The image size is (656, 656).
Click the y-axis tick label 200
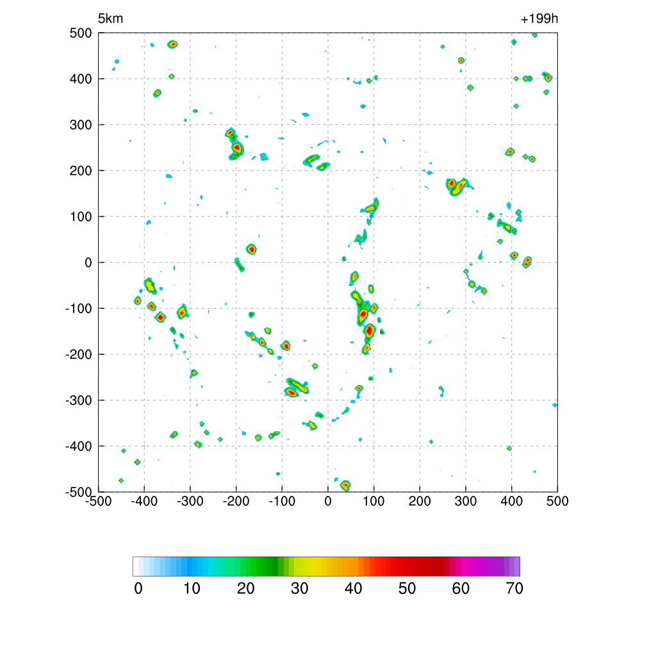click(81, 170)
